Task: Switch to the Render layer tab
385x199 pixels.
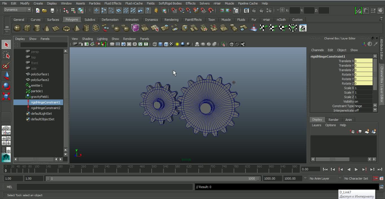Action: coord(333,120)
